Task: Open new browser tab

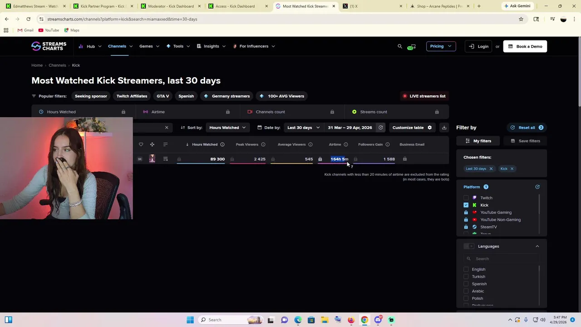Action: [479, 6]
